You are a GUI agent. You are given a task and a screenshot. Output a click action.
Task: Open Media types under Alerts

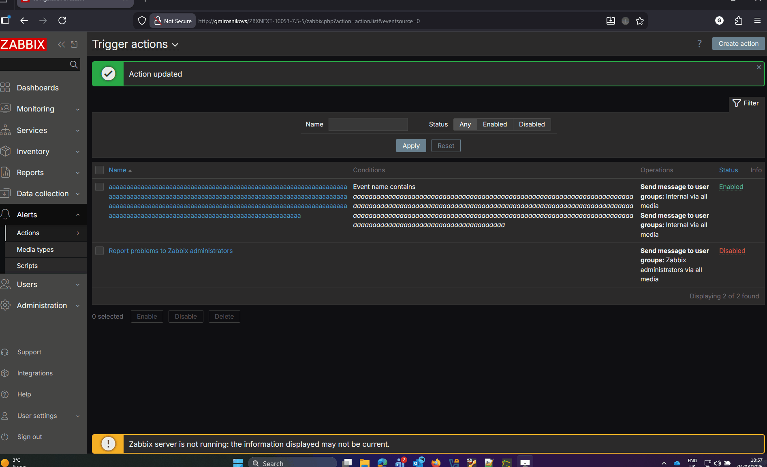[35, 250]
